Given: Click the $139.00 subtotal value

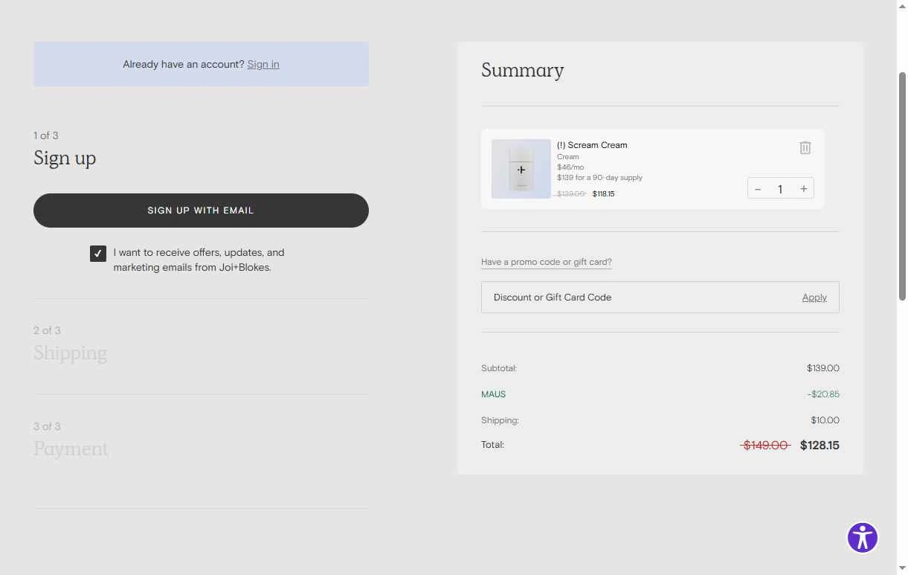Looking at the screenshot, I should click(x=822, y=368).
